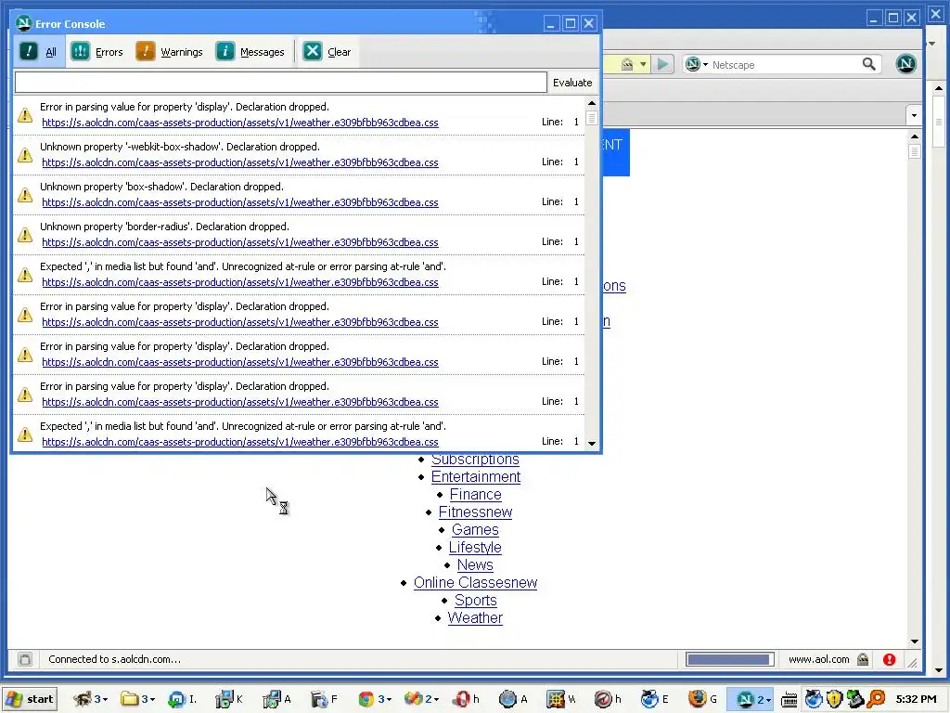The image size is (950, 713).
Task: Open the Chrome taskbar group
Action: coord(375,700)
